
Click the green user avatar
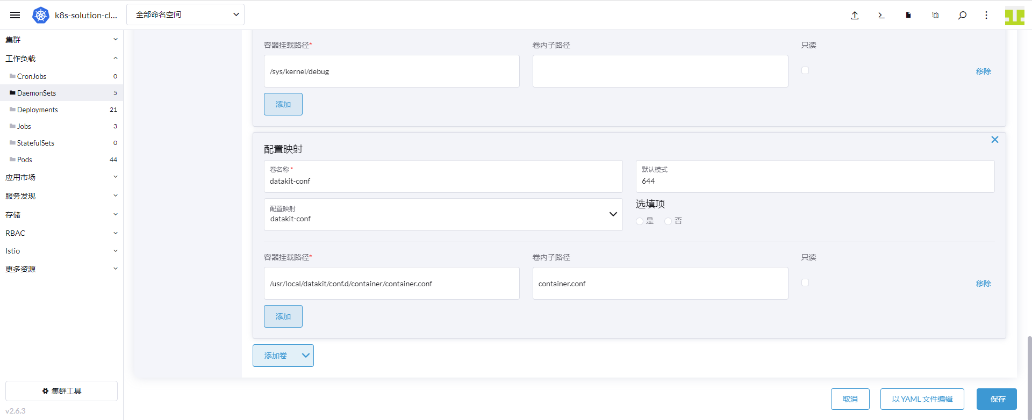[x=1015, y=15]
